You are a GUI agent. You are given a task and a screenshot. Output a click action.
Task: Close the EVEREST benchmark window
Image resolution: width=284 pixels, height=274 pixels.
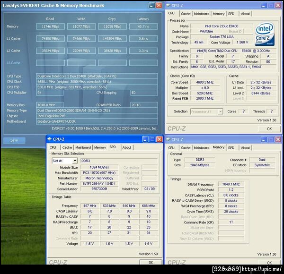159,5
